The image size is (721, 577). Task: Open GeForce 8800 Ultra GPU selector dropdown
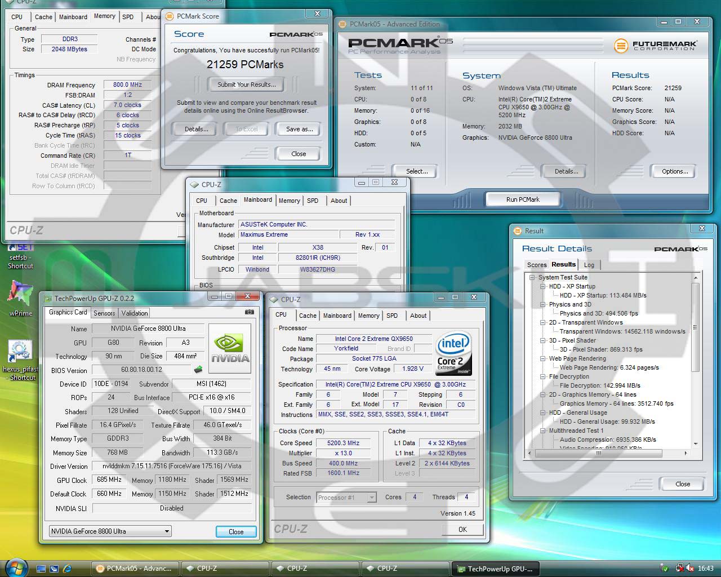(x=110, y=531)
